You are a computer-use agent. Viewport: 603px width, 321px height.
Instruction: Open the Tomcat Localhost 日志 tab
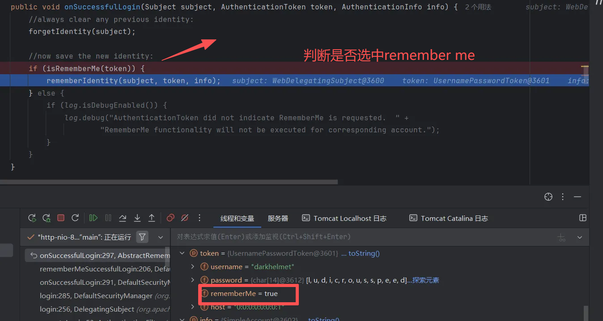click(x=344, y=219)
